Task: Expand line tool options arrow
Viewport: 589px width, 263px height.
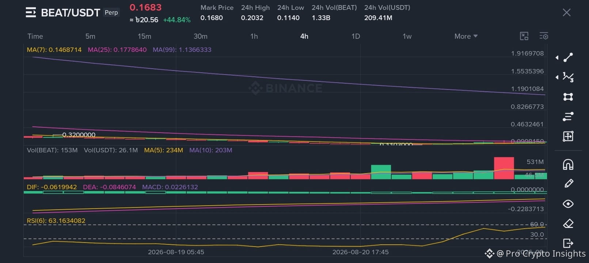Action: (557, 57)
